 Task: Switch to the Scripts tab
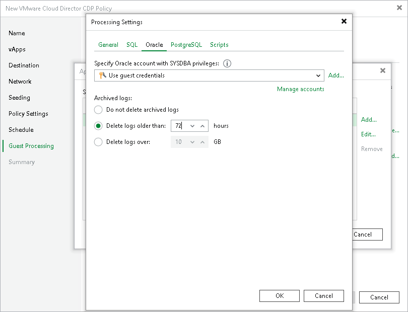point(219,45)
